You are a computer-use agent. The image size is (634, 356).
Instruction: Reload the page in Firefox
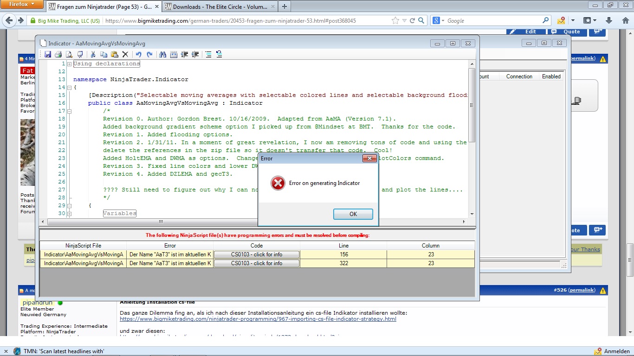point(412,20)
